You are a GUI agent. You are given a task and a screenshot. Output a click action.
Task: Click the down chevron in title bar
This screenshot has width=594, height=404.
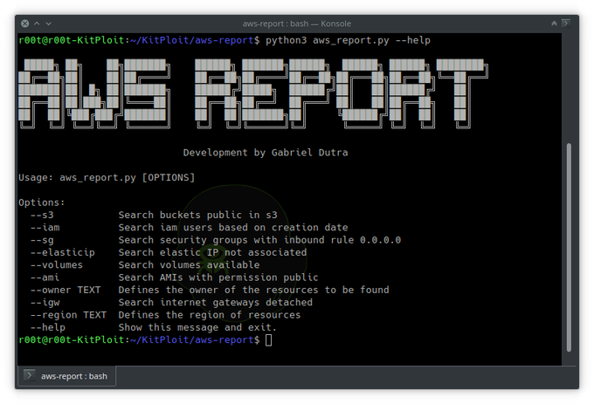click(49, 24)
